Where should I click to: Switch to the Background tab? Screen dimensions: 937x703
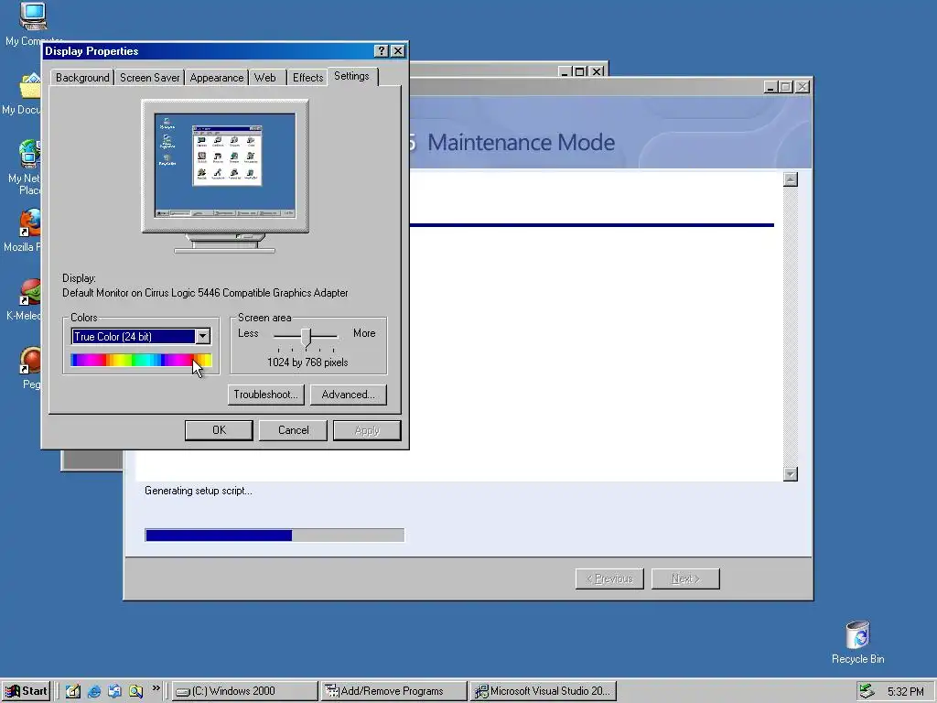82,78
